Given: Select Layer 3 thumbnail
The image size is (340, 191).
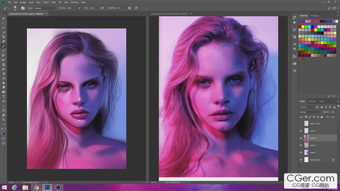Looking at the screenshot, I should pos(306,145).
